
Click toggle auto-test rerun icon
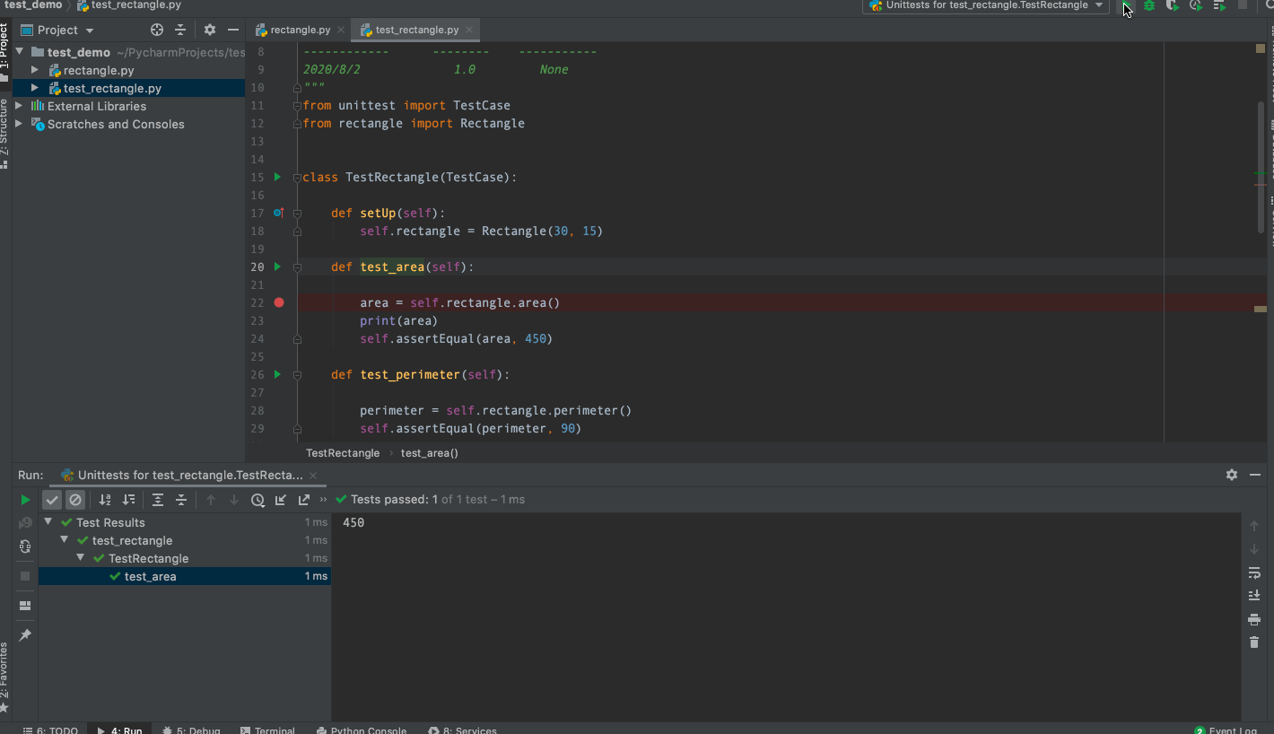(25, 546)
